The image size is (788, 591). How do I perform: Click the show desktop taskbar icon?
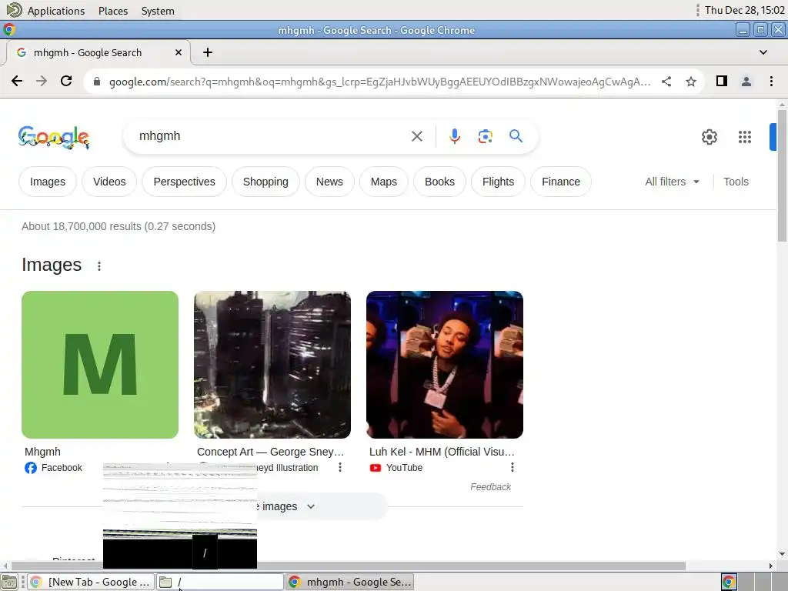coord(9,582)
